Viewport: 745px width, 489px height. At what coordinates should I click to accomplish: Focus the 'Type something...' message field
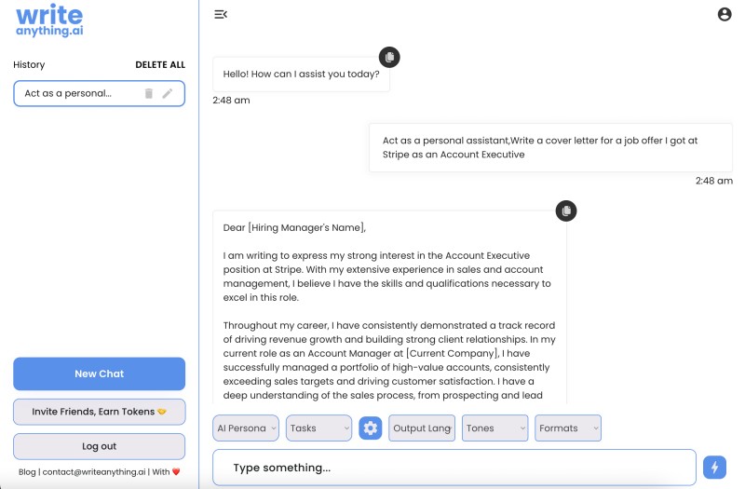(454, 468)
